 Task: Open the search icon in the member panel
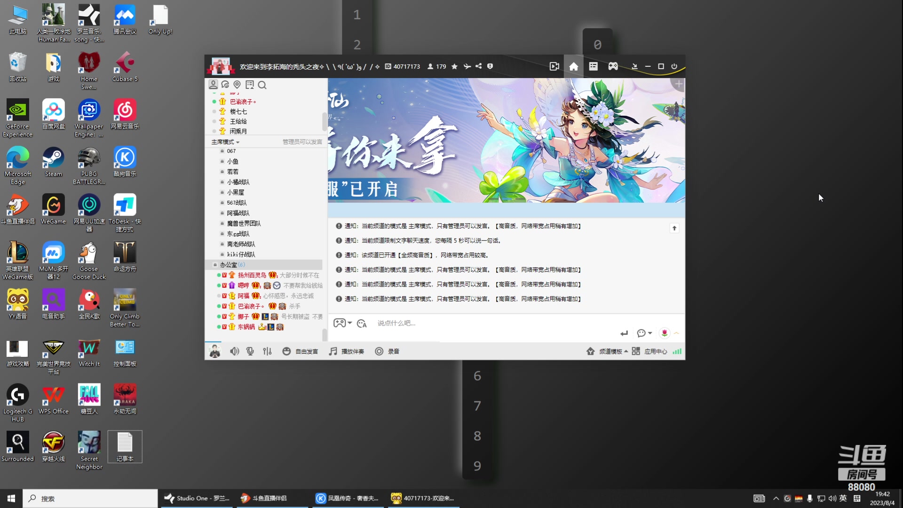pyautogui.click(x=262, y=85)
